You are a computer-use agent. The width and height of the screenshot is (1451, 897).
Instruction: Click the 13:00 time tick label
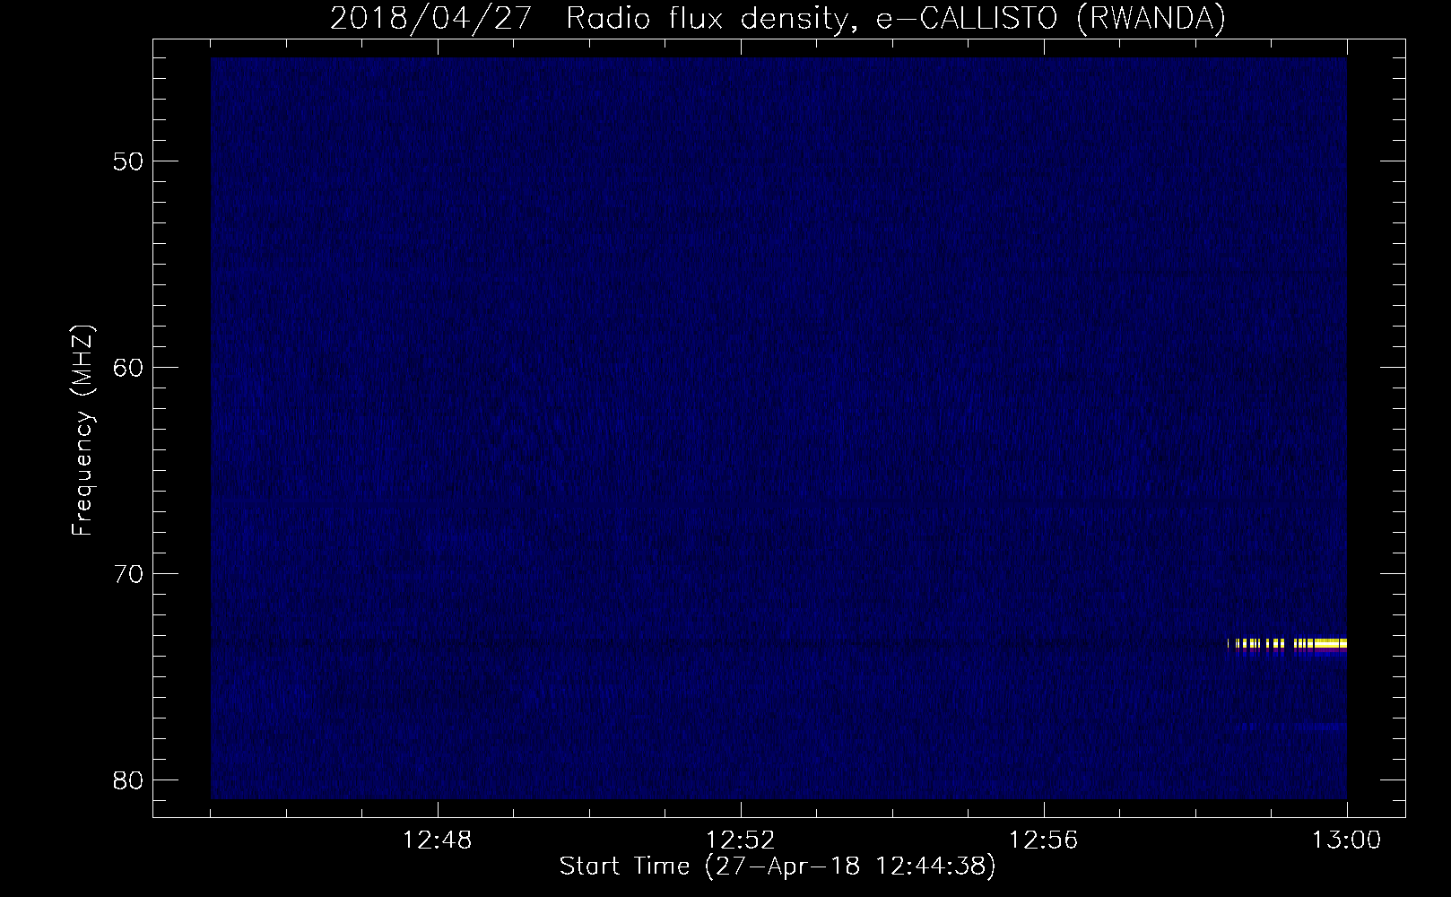pyautogui.click(x=1347, y=840)
